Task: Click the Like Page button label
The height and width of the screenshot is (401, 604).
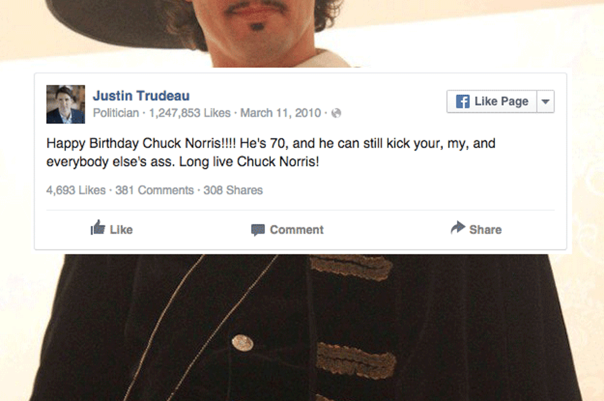Action: (x=501, y=101)
